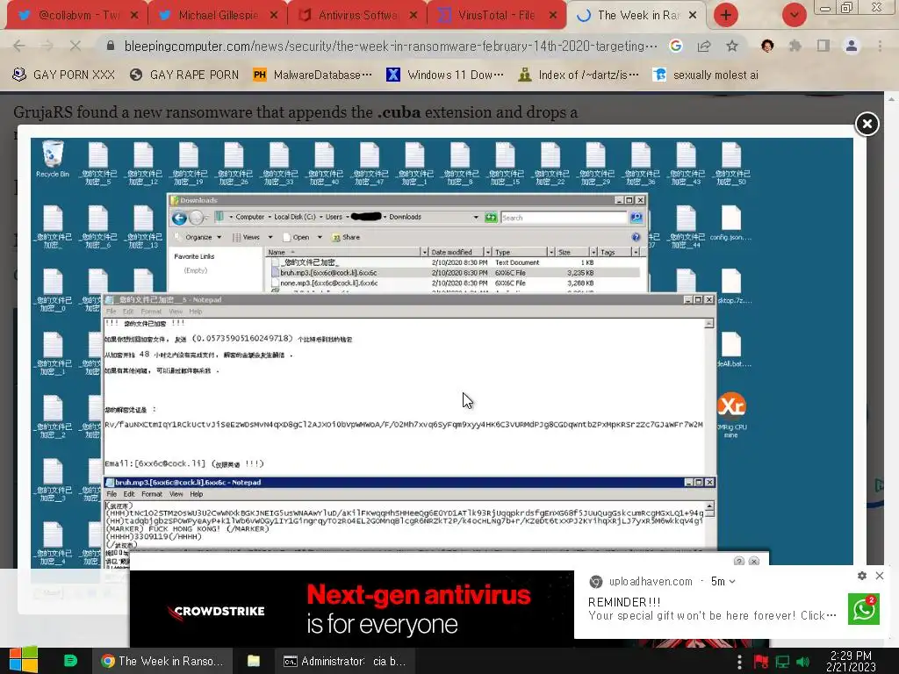Close the The Week in Ransomware tab

point(693,16)
